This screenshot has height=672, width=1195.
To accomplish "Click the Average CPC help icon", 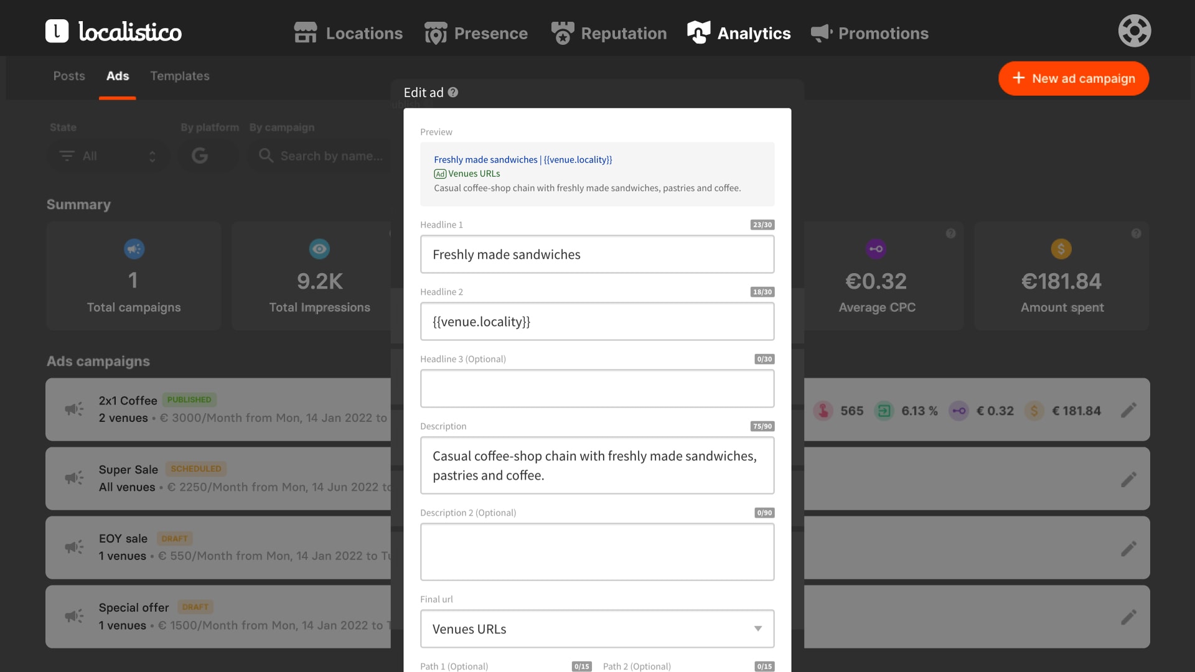I will 950,233.
